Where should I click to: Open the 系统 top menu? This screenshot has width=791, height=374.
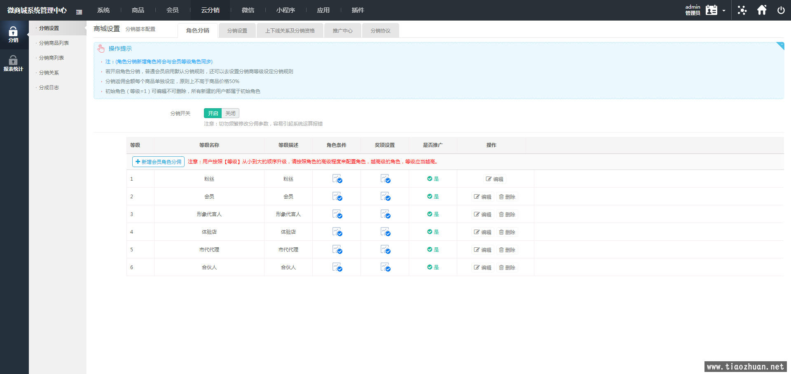tap(103, 10)
